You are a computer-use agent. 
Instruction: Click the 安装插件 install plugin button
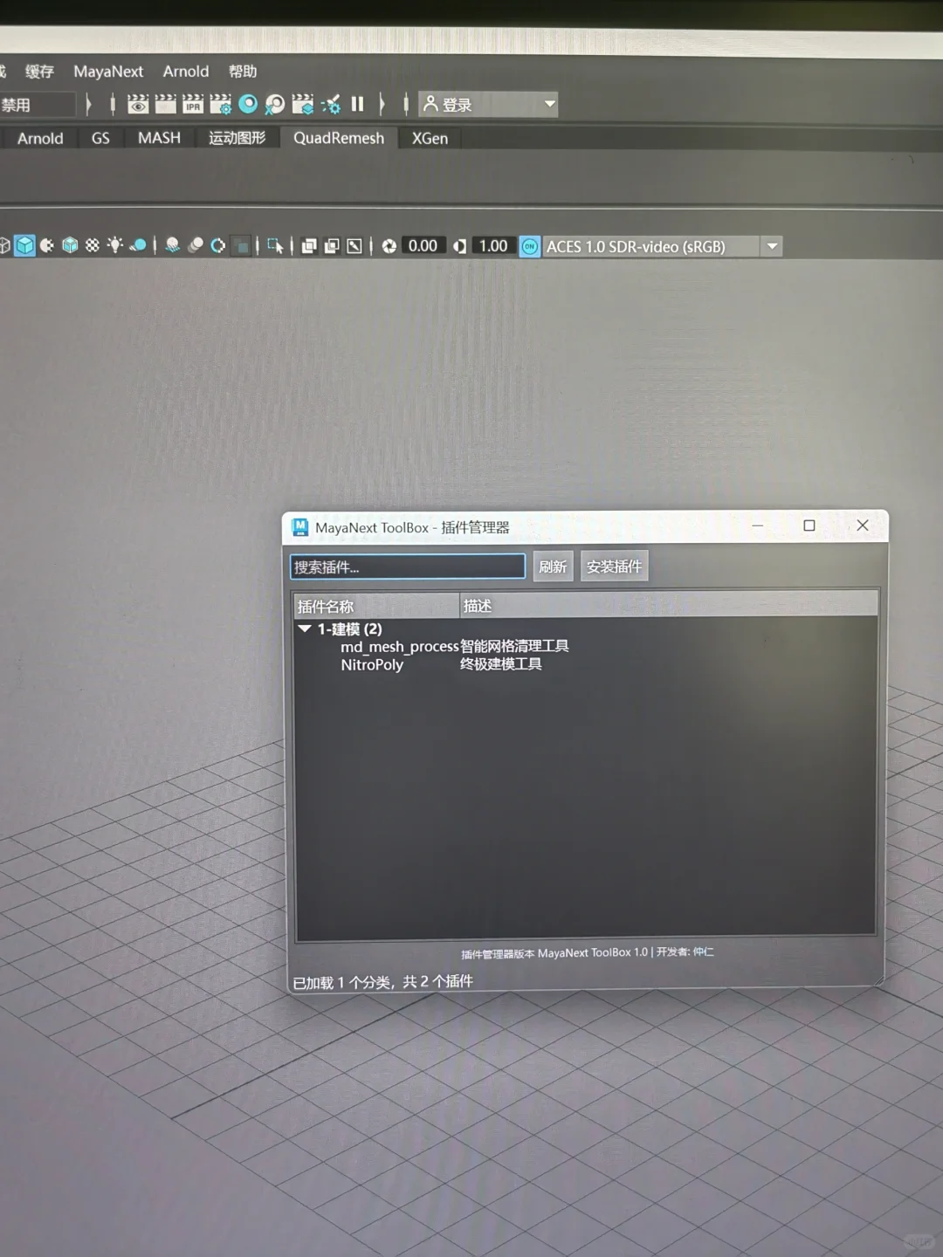pos(614,566)
